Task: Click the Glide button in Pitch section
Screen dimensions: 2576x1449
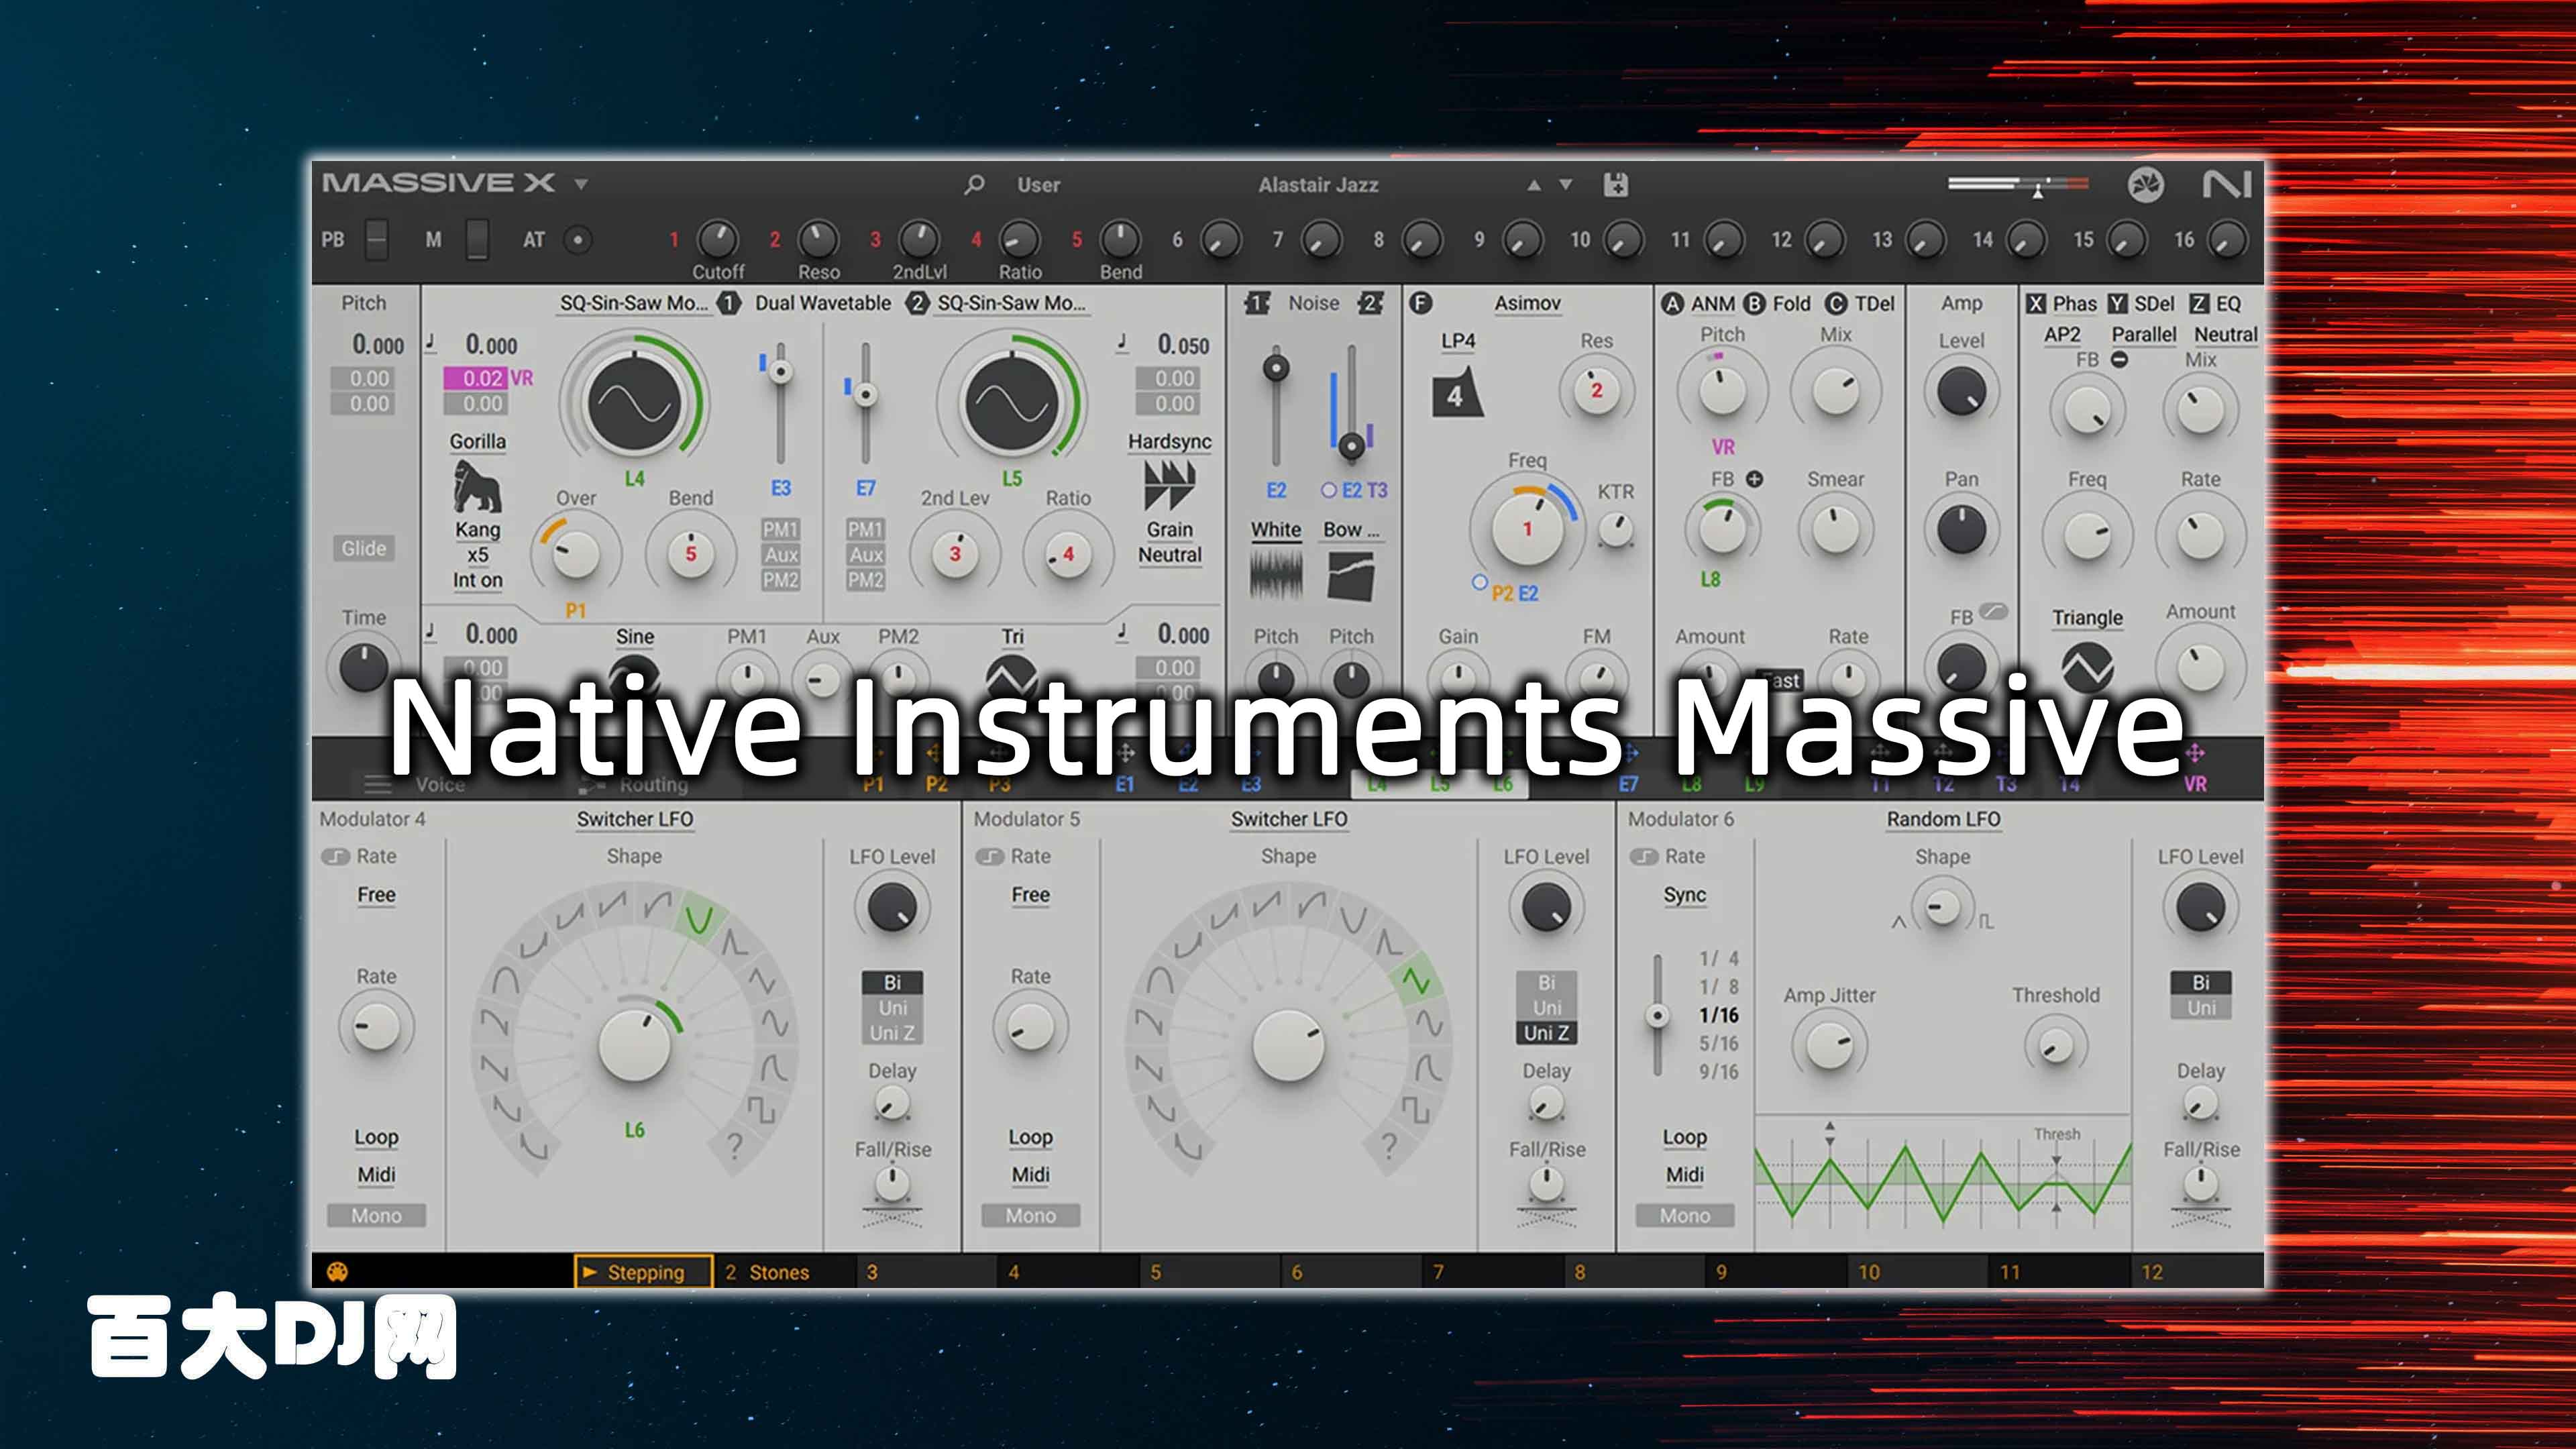Action: click(x=363, y=548)
